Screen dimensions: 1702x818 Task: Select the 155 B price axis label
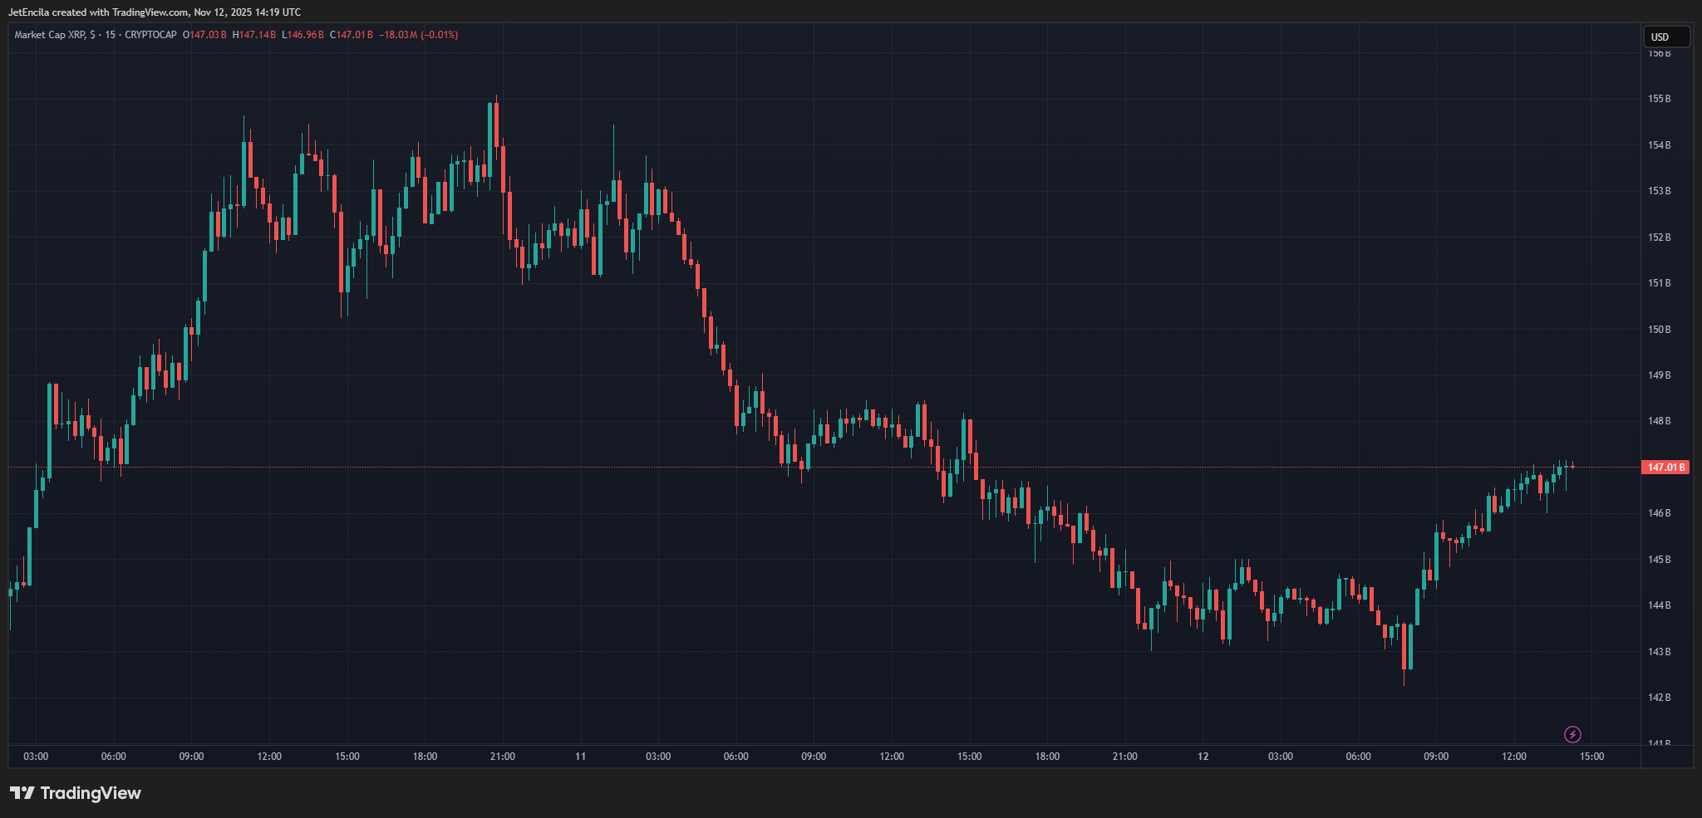1659,99
